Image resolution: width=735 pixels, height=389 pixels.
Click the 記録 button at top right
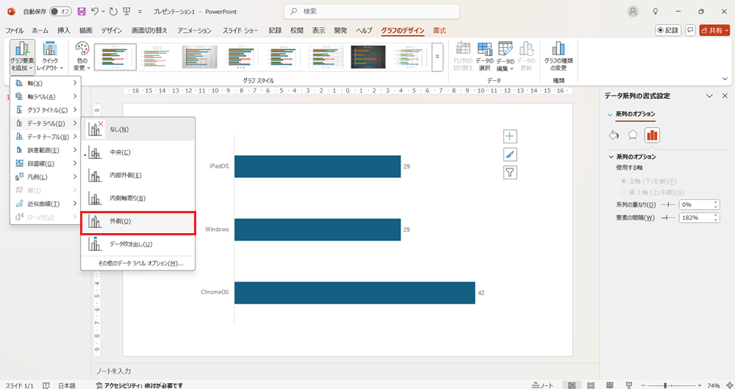668,30
